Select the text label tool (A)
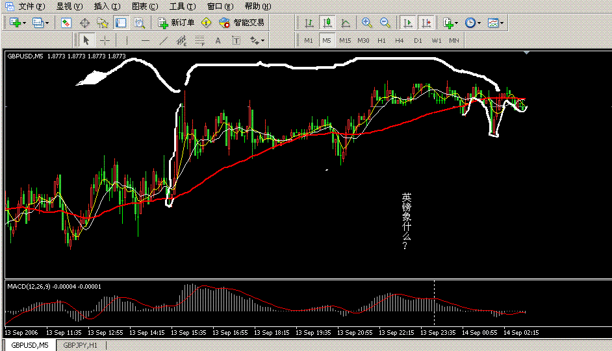Screen dimensions: 612x351 [218, 40]
